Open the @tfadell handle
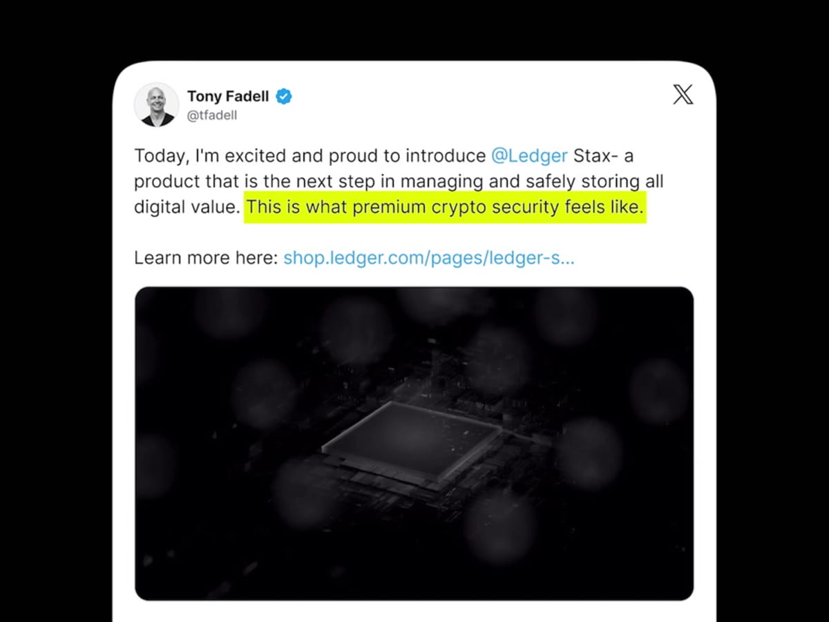Image resolution: width=829 pixels, height=622 pixels. (x=211, y=115)
